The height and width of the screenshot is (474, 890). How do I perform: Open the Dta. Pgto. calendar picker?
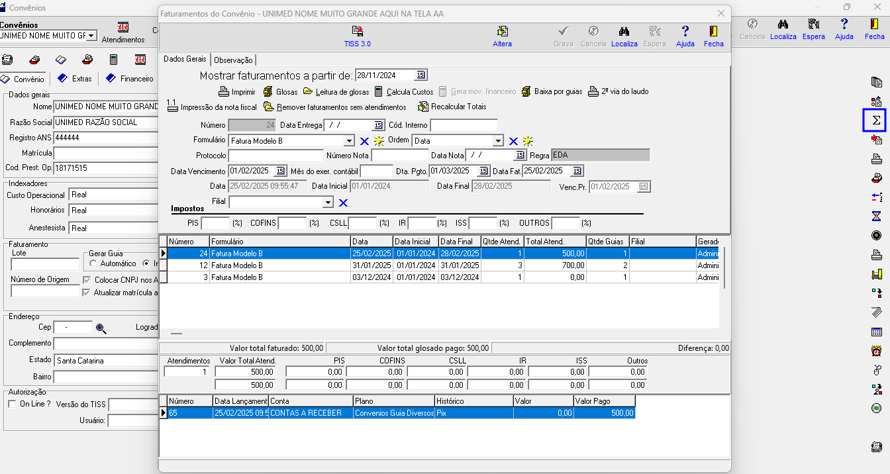tap(483, 171)
